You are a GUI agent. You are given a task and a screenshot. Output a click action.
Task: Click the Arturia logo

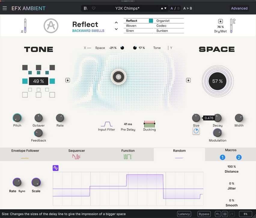pyautogui.click(x=51, y=26)
